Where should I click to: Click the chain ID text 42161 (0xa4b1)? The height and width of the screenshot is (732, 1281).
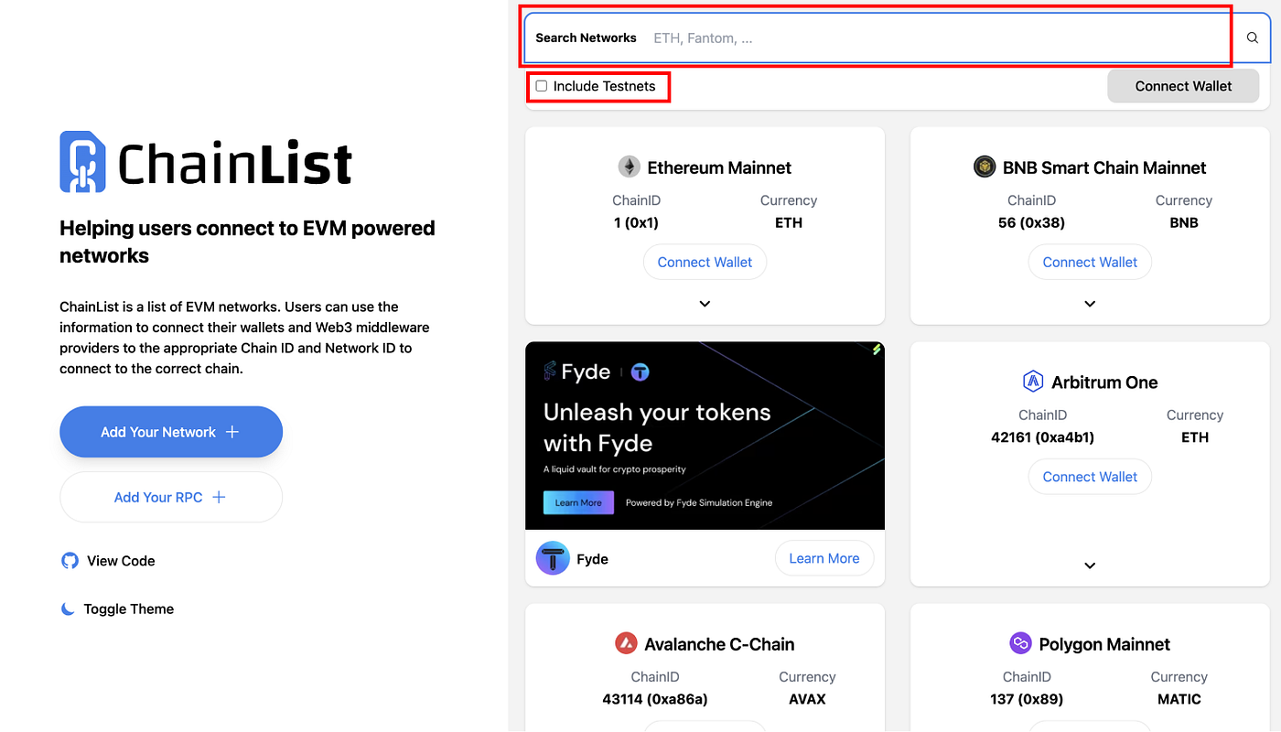[1042, 437]
